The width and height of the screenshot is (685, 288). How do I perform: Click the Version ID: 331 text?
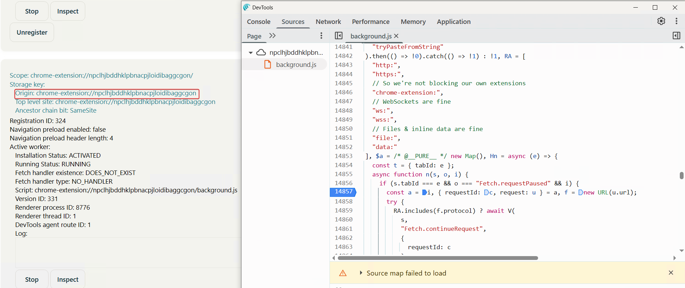click(x=36, y=199)
